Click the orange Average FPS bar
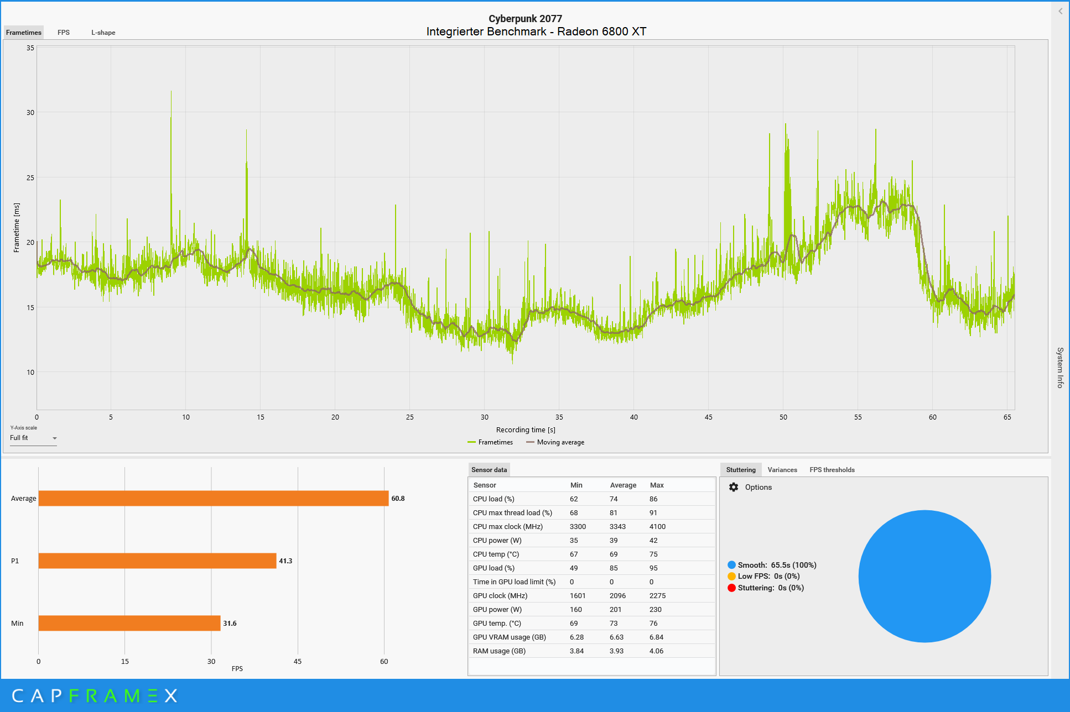This screenshot has height=712, width=1070. point(213,499)
